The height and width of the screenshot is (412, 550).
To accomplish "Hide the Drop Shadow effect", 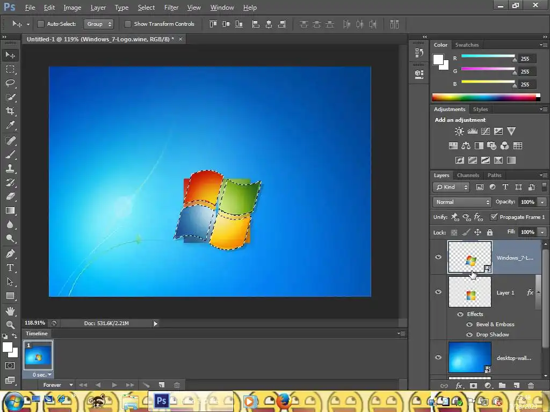I will pyautogui.click(x=469, y=335).
